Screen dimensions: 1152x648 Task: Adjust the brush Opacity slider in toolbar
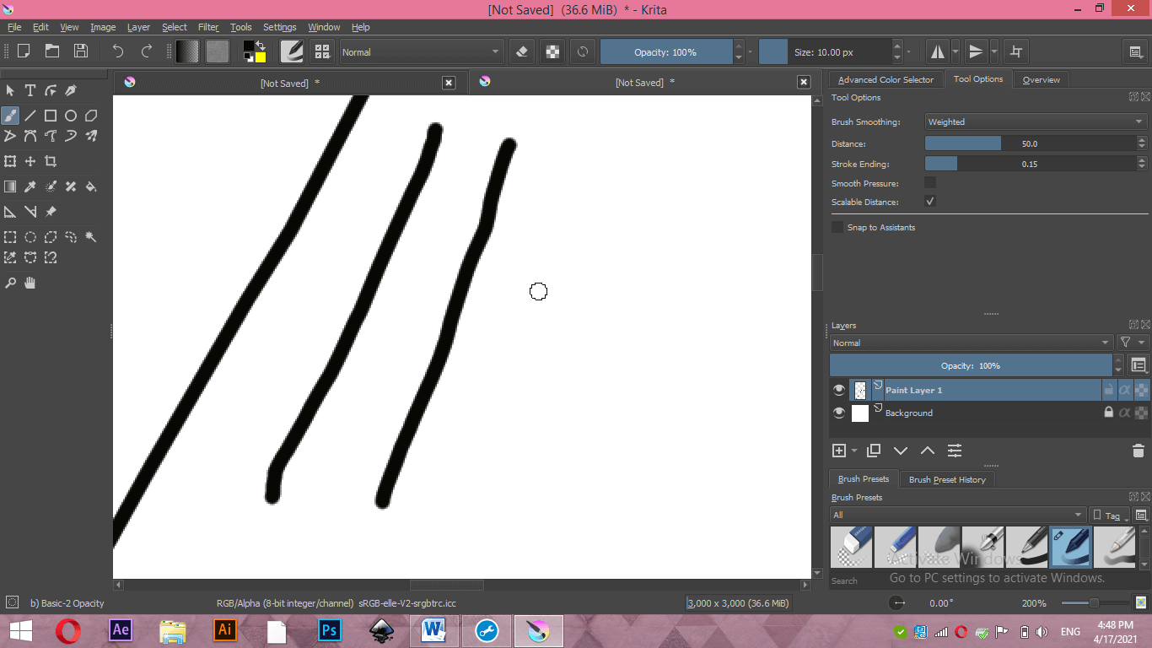[x=665, y=51]
